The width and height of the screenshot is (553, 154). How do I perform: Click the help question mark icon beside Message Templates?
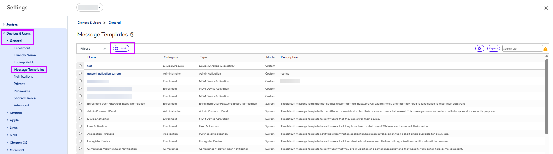(132, 35)
